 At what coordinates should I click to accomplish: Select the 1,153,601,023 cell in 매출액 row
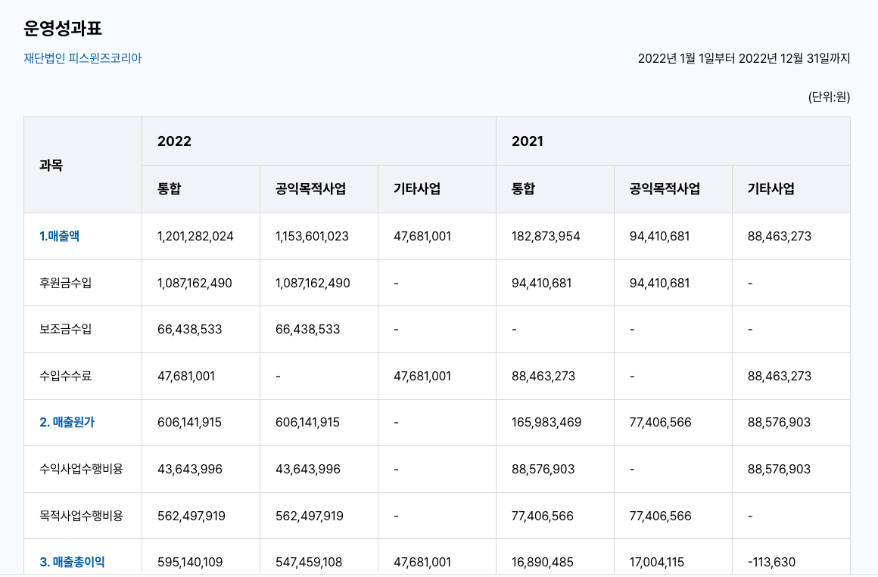click(312, 236)
